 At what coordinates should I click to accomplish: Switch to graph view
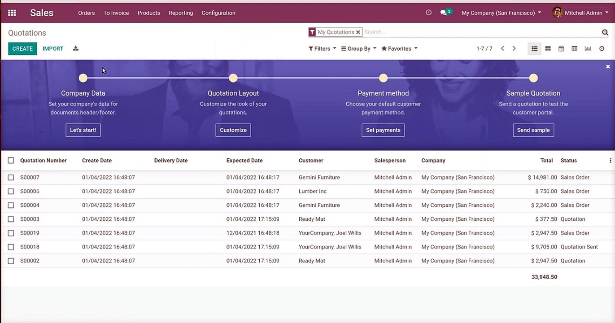pos(588,48)
